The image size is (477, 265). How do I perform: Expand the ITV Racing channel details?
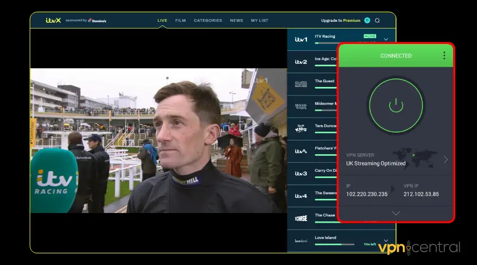tap(386, 39)
